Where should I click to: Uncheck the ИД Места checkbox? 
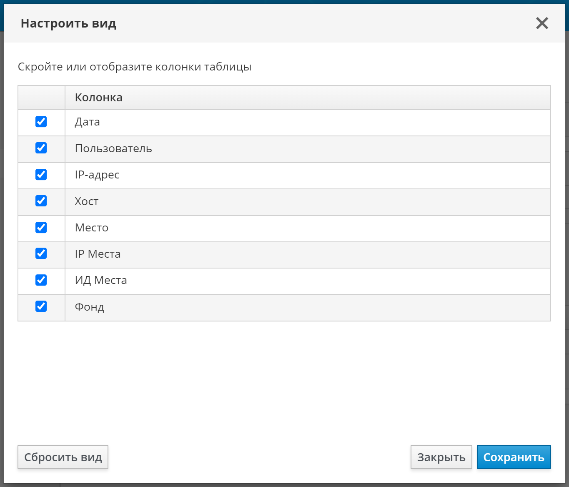coord(41,280)
